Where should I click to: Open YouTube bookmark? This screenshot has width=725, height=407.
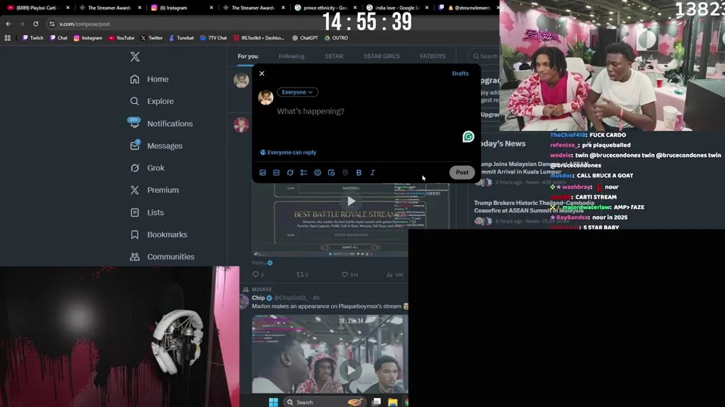(x=121, y=38)
